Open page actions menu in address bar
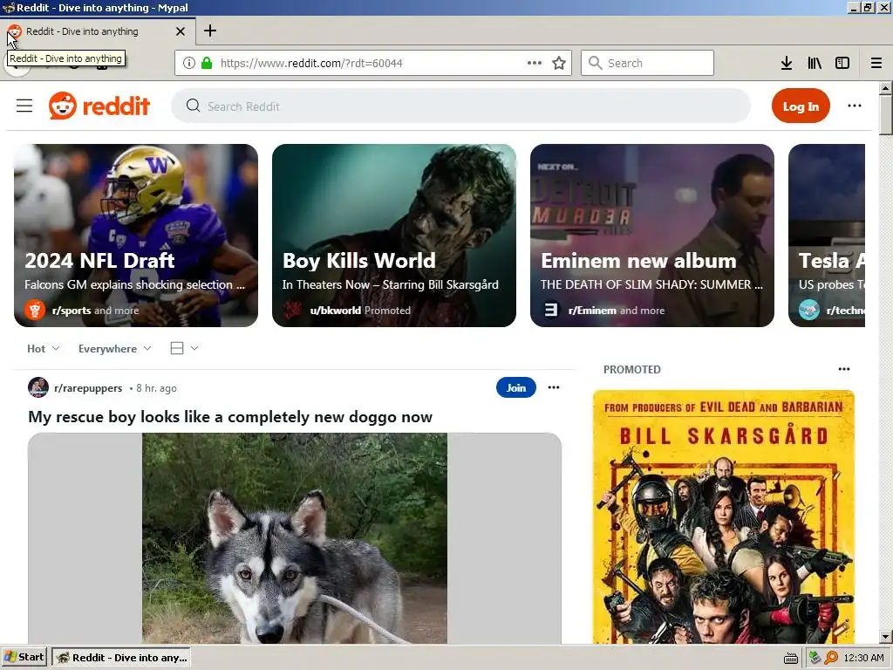The width and height of the screenshot is (893, 670). pos(535,63)
